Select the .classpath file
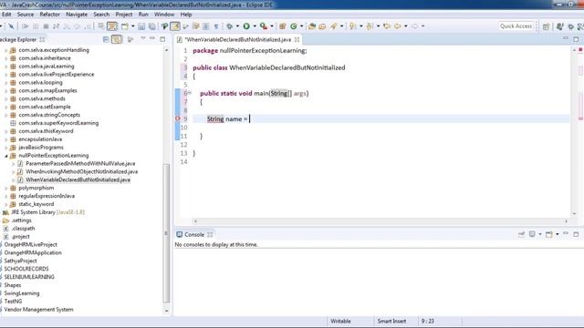The image size is (584, 328). (23, 229)
